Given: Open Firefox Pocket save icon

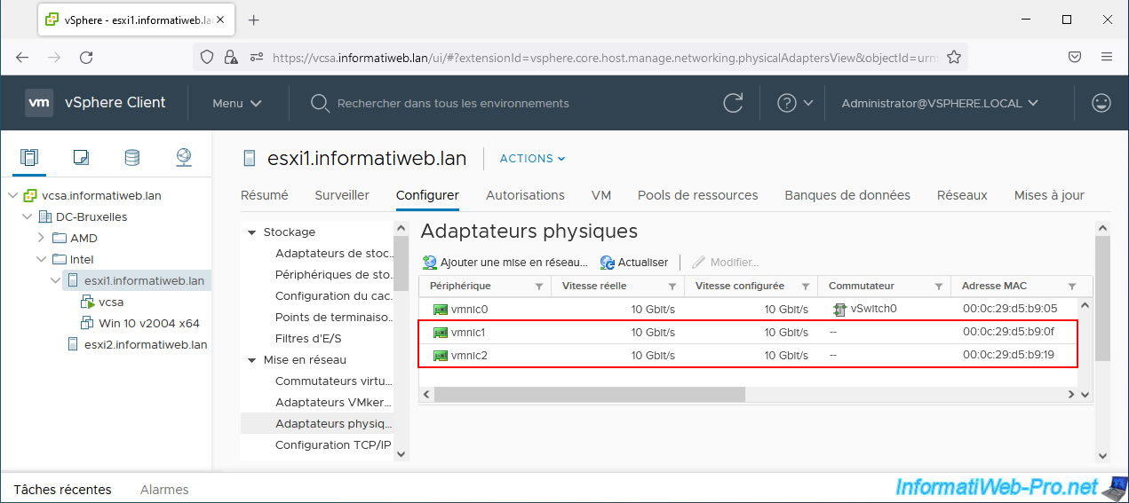Looking at the screenshot, I should [x=1075, y=57].
